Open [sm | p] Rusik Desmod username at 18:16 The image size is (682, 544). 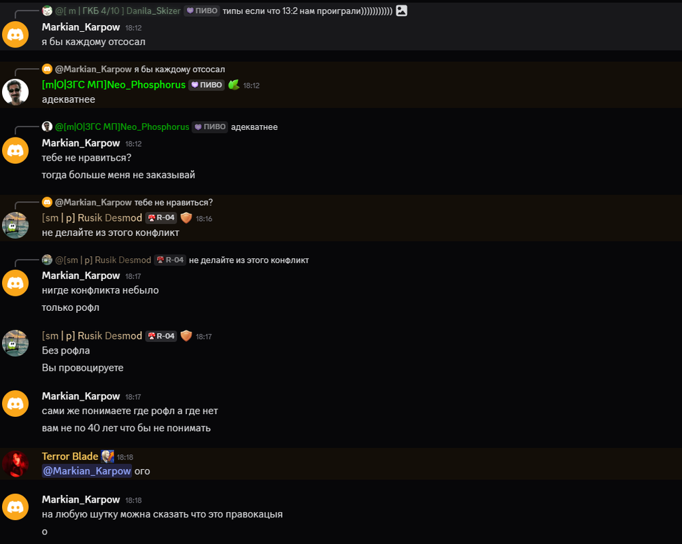tap(92, 218)
